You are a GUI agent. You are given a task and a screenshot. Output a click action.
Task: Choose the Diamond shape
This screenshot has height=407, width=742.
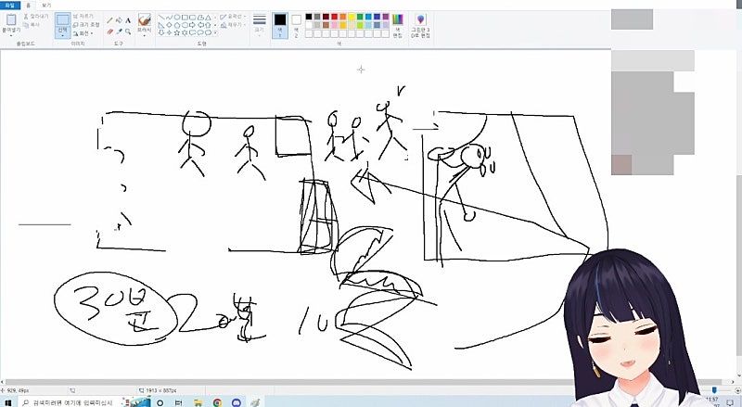[169, 25]
